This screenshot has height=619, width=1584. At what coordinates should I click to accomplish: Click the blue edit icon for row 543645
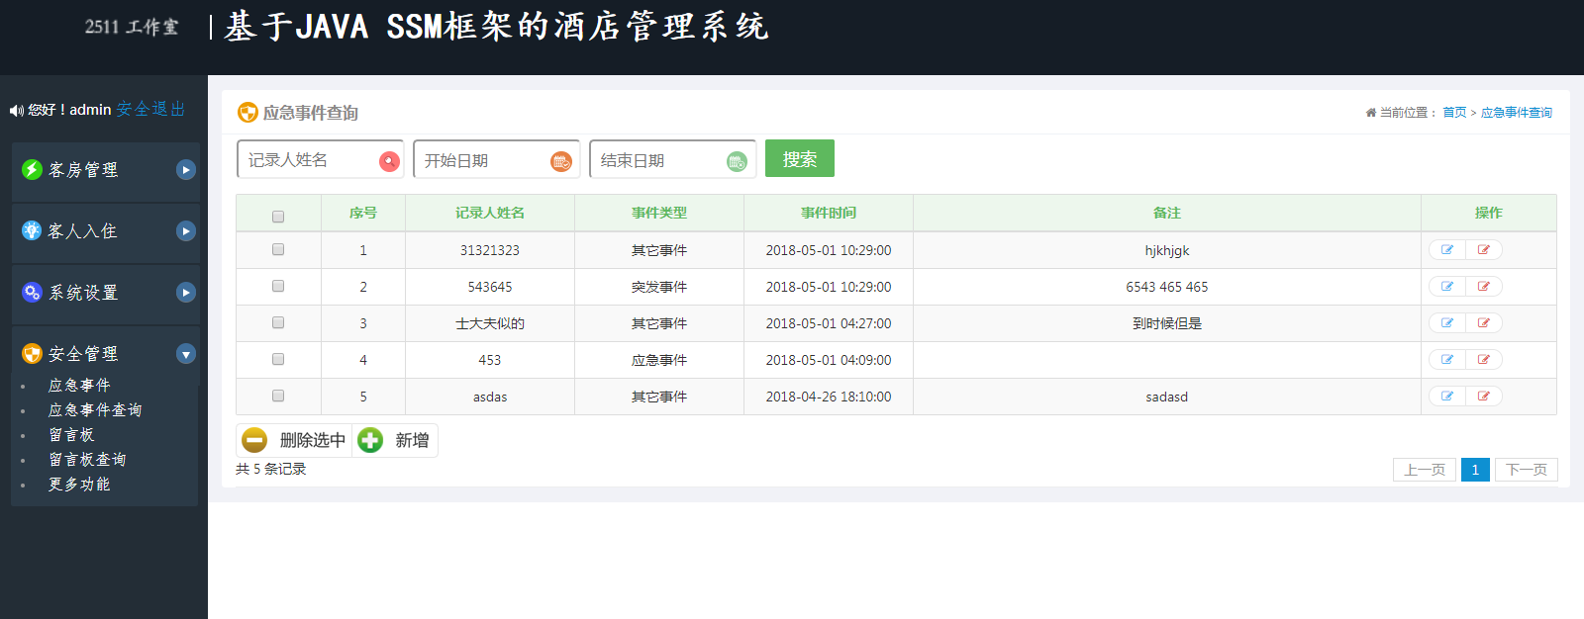[1447, 287]
